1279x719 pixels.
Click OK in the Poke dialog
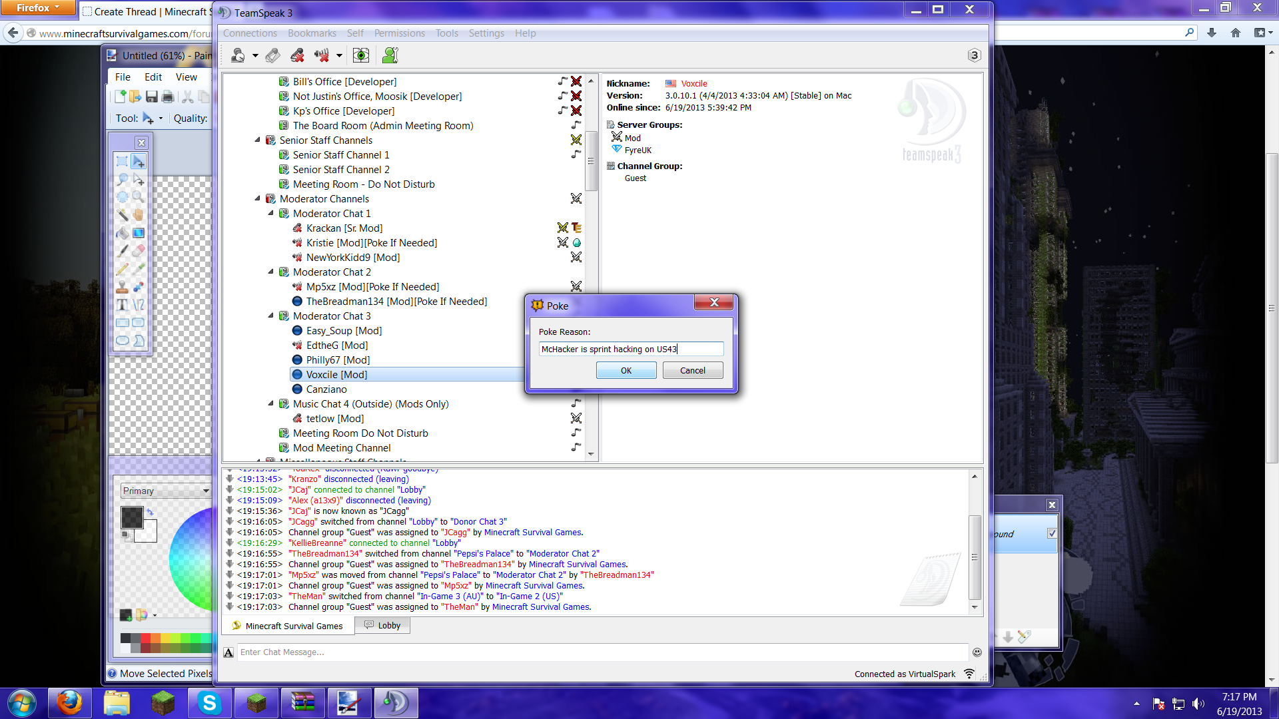626,371
